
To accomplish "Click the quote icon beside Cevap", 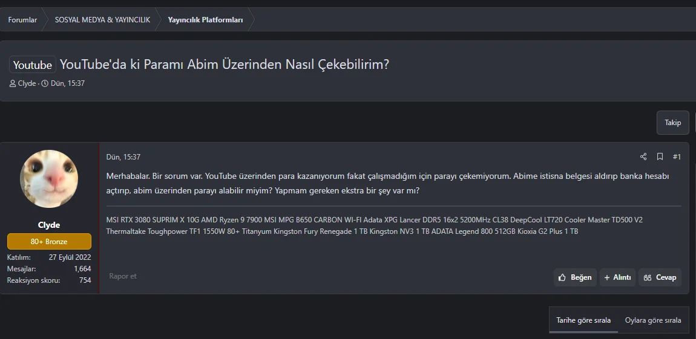I will click(x=648, y=277).
